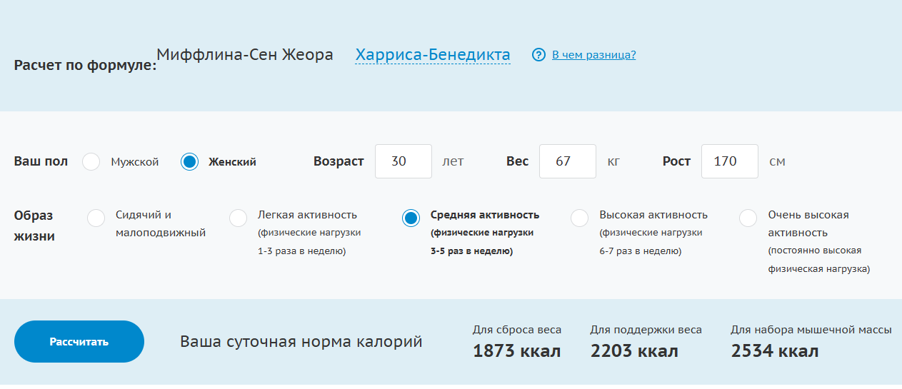Click the 2203 ккал maintenance value
Viewport: 902px width, 389px height.
click(634, 351)
